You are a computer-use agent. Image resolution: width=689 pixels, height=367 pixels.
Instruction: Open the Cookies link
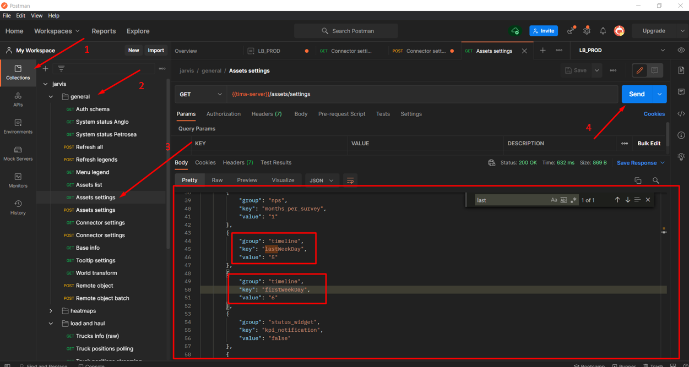pyautogui.click(x=654, y=114)
